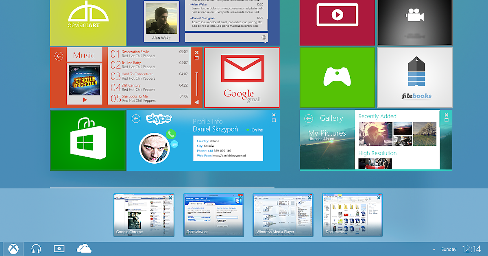
Task: Open the video icon on taskbar
Action: point(59,248)
